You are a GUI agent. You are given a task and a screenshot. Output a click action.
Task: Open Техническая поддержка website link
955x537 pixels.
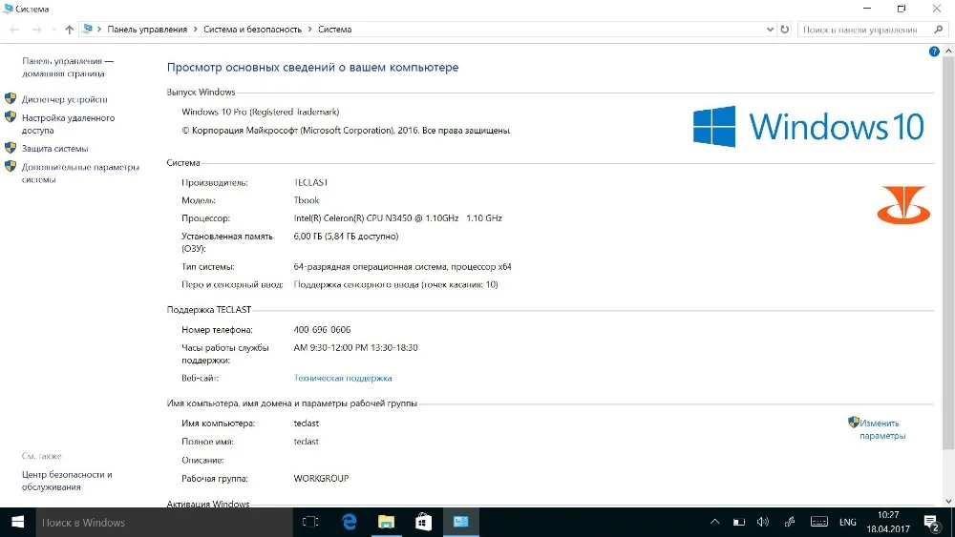point(343,378)
